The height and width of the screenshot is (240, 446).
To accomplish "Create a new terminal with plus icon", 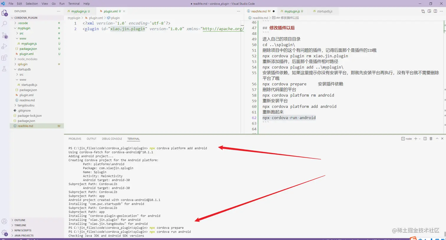I will (416, 139).
